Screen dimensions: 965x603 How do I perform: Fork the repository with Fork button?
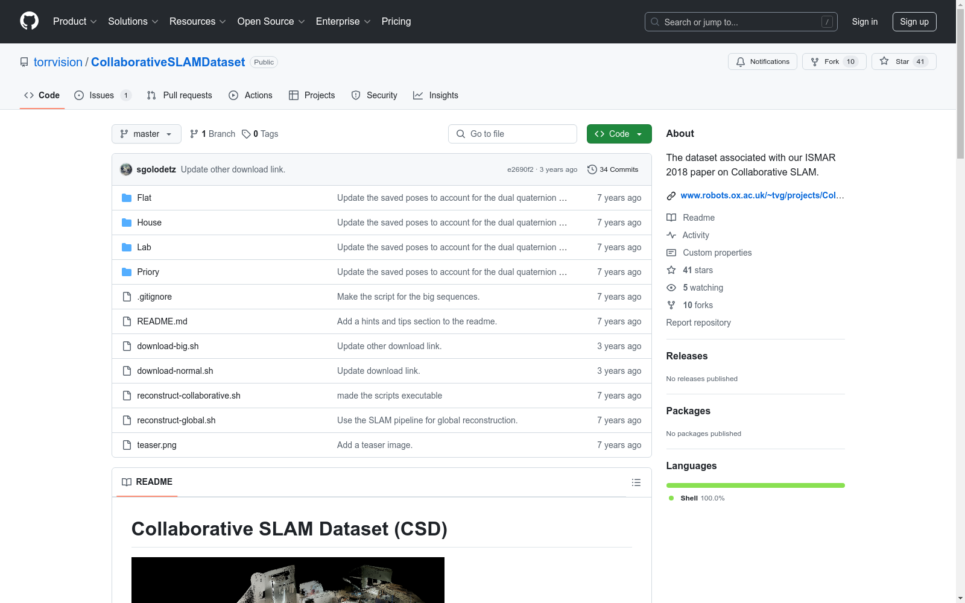point(834,62)
